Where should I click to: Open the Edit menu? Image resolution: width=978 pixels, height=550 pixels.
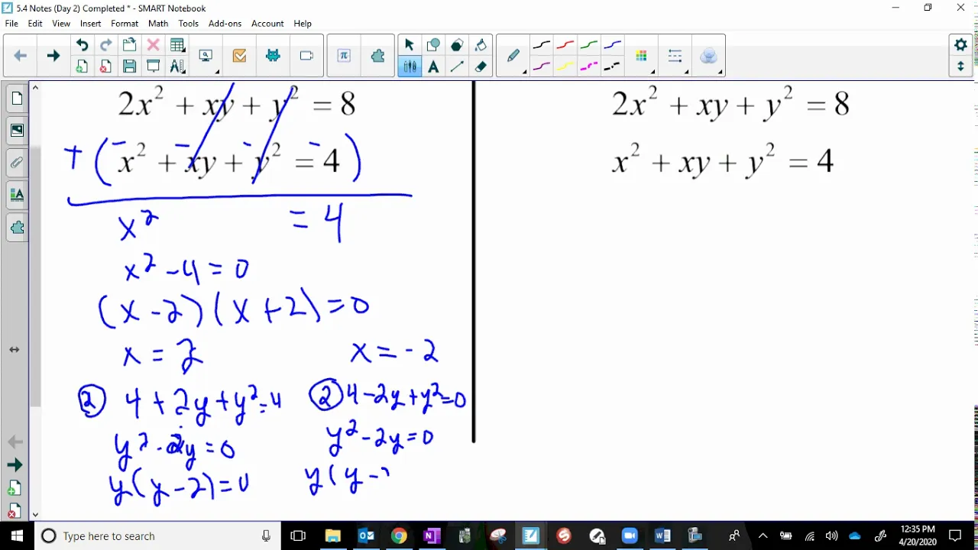(35, 24)
